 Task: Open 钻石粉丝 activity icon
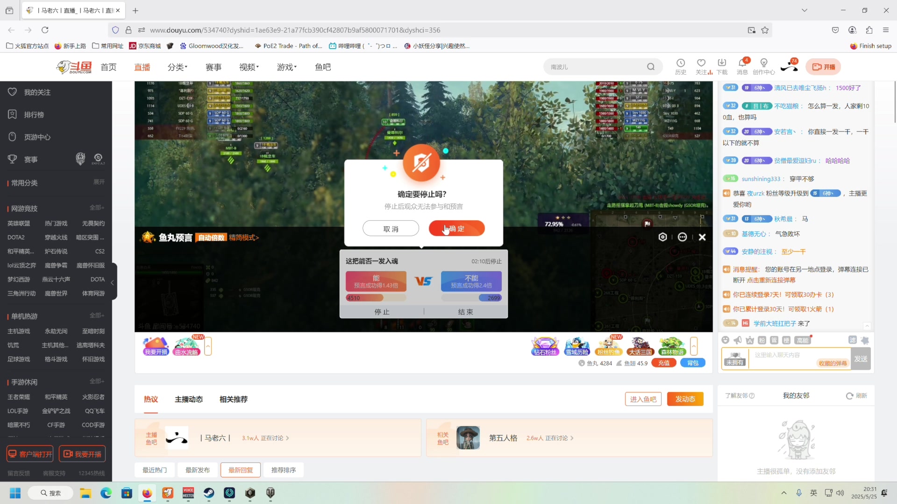pyautogui.click(x=545, y=346)
